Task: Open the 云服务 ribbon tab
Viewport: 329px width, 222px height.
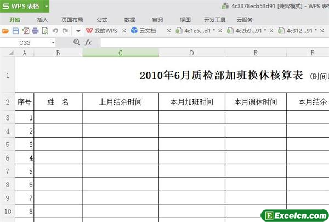Action: (x=245, y=20)
